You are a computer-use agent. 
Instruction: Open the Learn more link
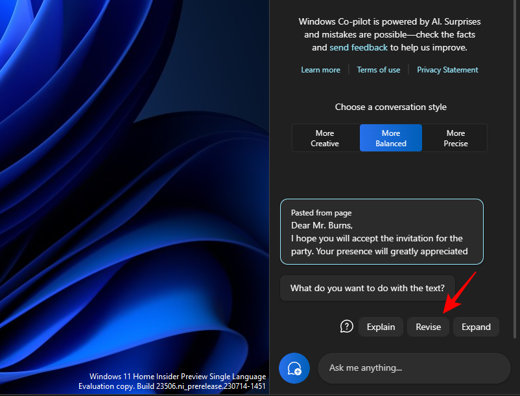(x=320, y=69)
